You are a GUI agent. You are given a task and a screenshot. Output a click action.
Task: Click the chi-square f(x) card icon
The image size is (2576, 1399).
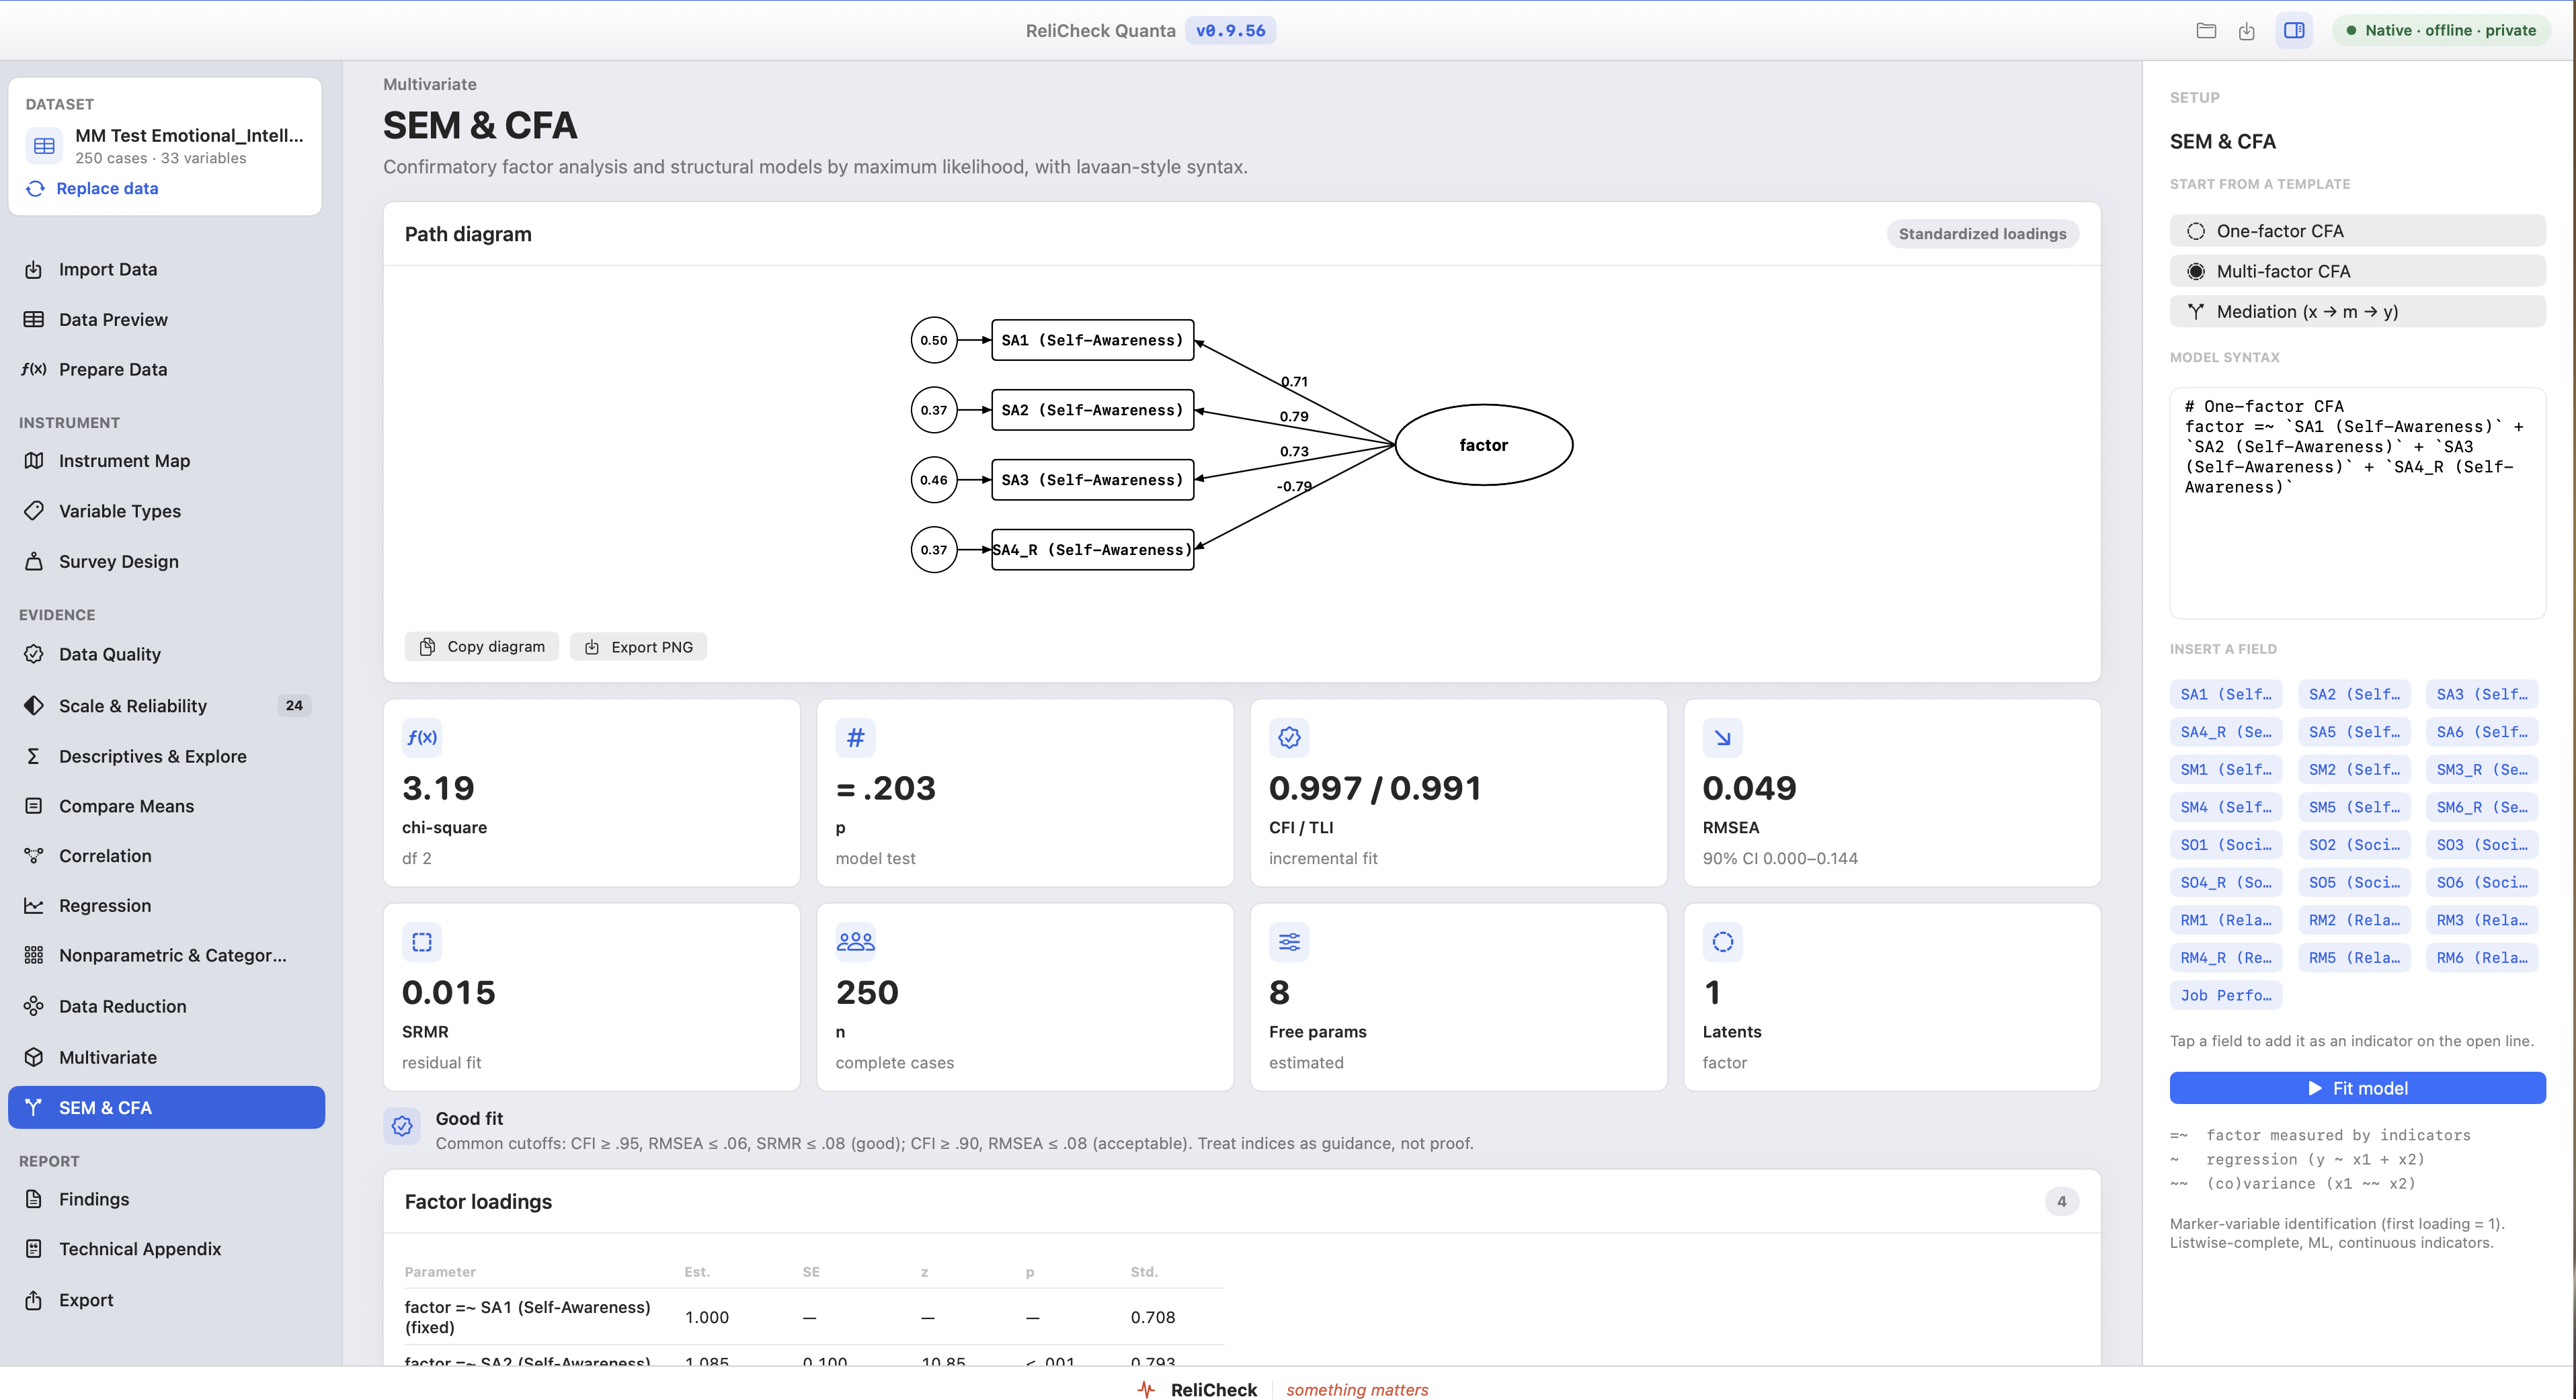422,738
